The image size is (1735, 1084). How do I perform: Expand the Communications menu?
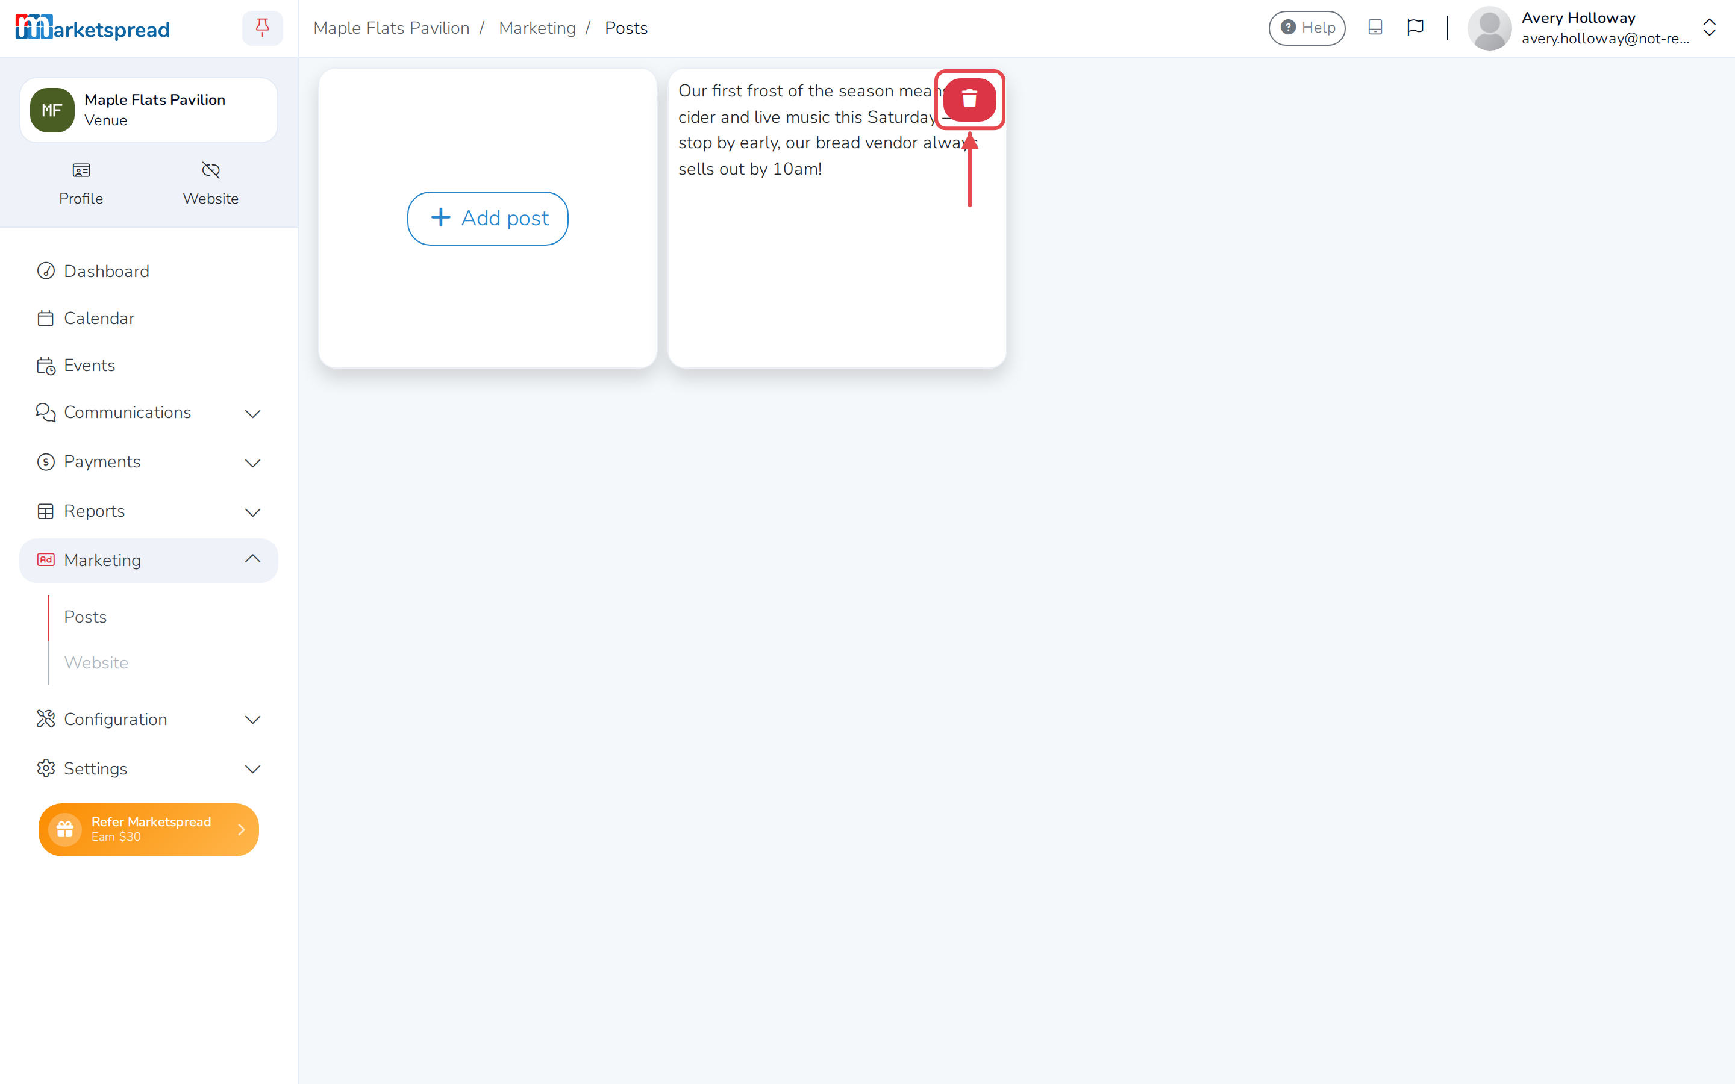tap(148, 413)
